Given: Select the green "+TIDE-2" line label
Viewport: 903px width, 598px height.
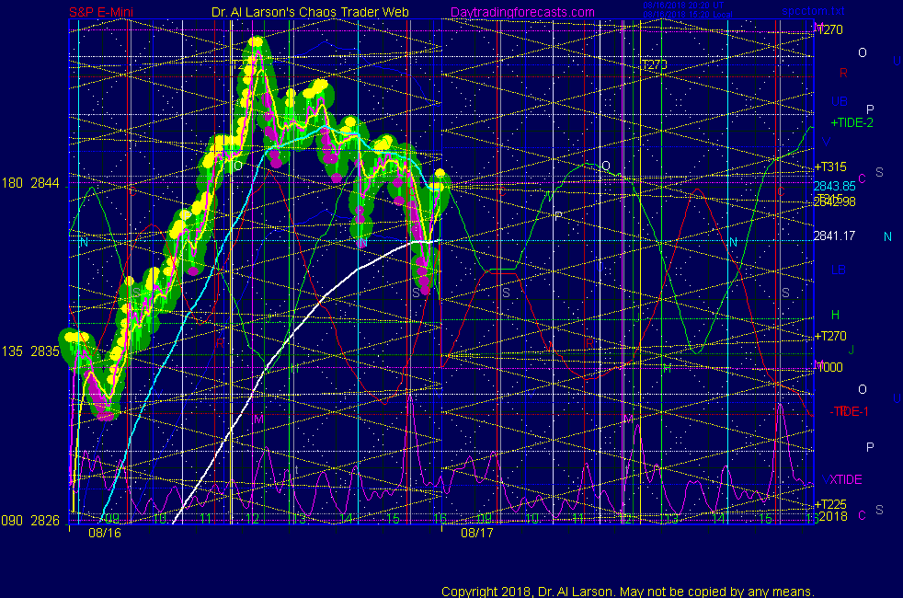Looking at the screenshot, I should pos(852,122).
